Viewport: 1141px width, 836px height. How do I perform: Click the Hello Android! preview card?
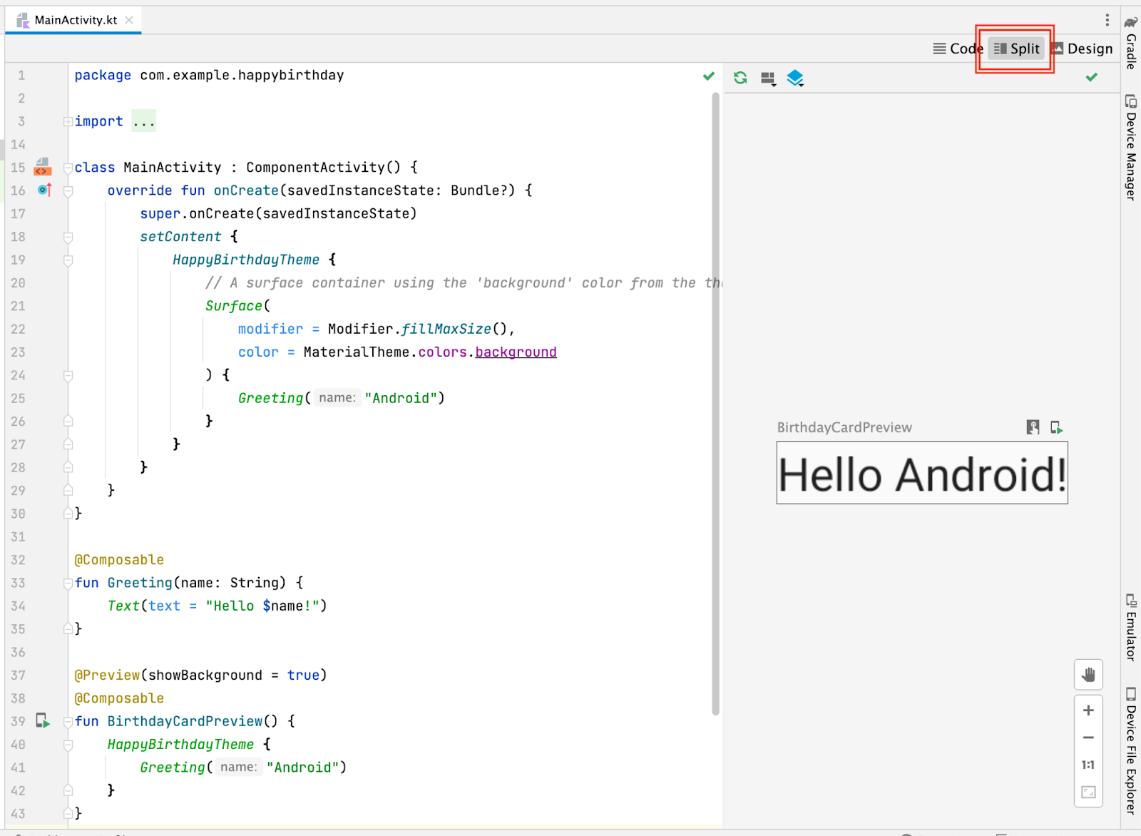point(922,473)
